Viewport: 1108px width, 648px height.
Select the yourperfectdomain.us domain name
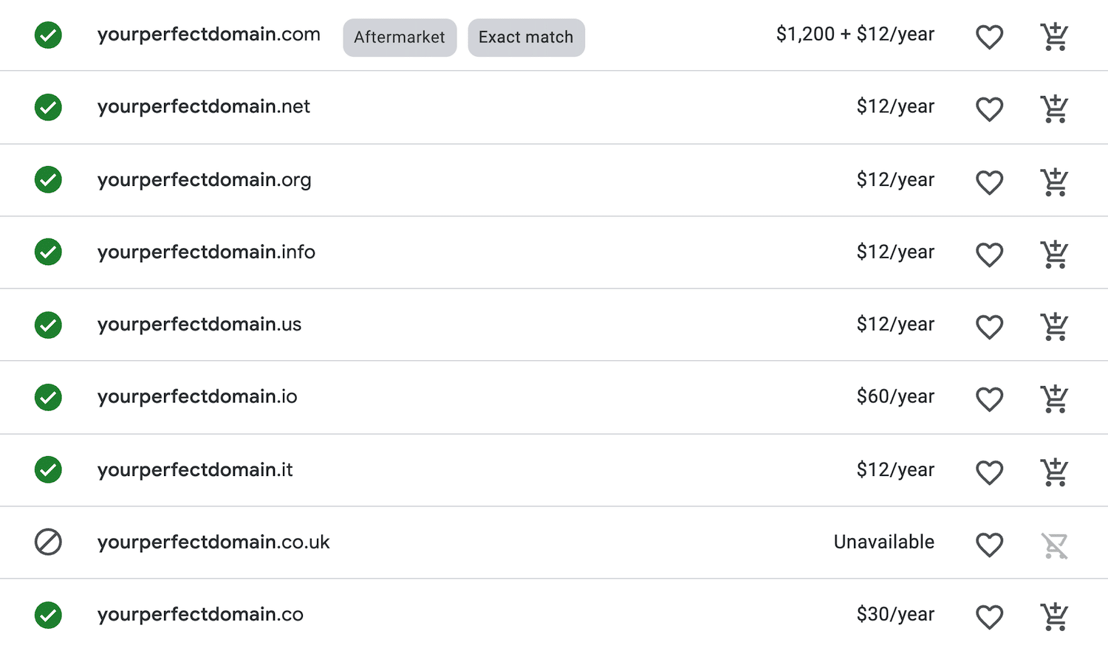click(x=199, y=324)
